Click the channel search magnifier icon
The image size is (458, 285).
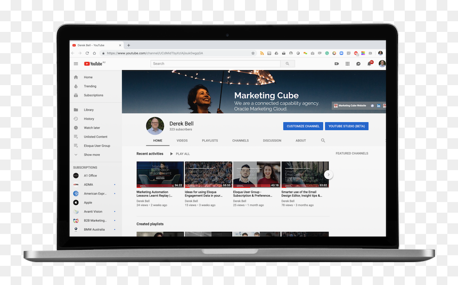coord(323,140)
